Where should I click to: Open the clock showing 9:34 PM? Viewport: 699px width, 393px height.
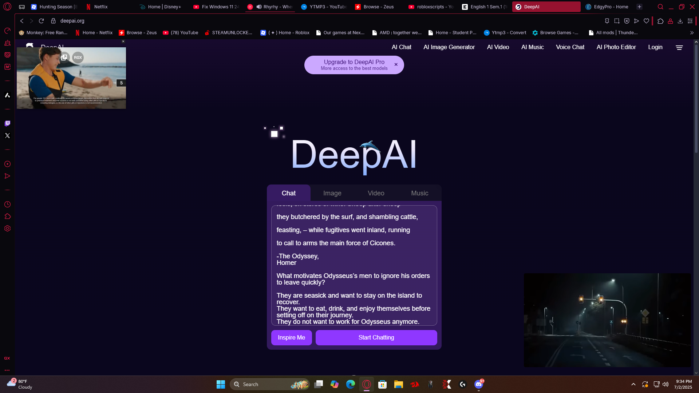pyautogui.click(x=684, y=384)
